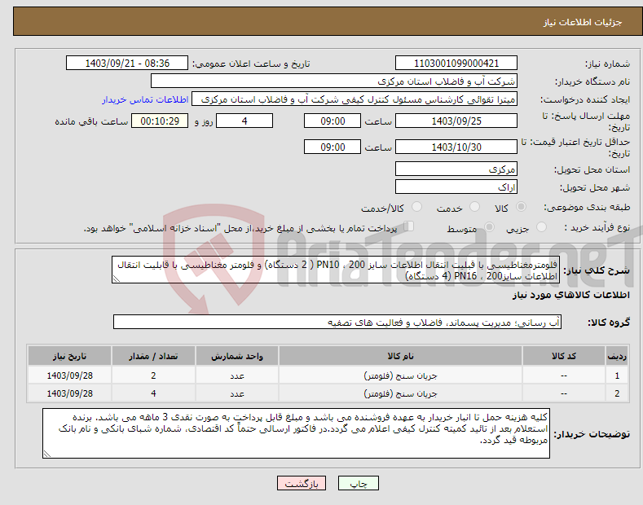The height and width of the screenshot is (505, 643).
Task: Click the buyer organization name field
Action: point(334,81)
